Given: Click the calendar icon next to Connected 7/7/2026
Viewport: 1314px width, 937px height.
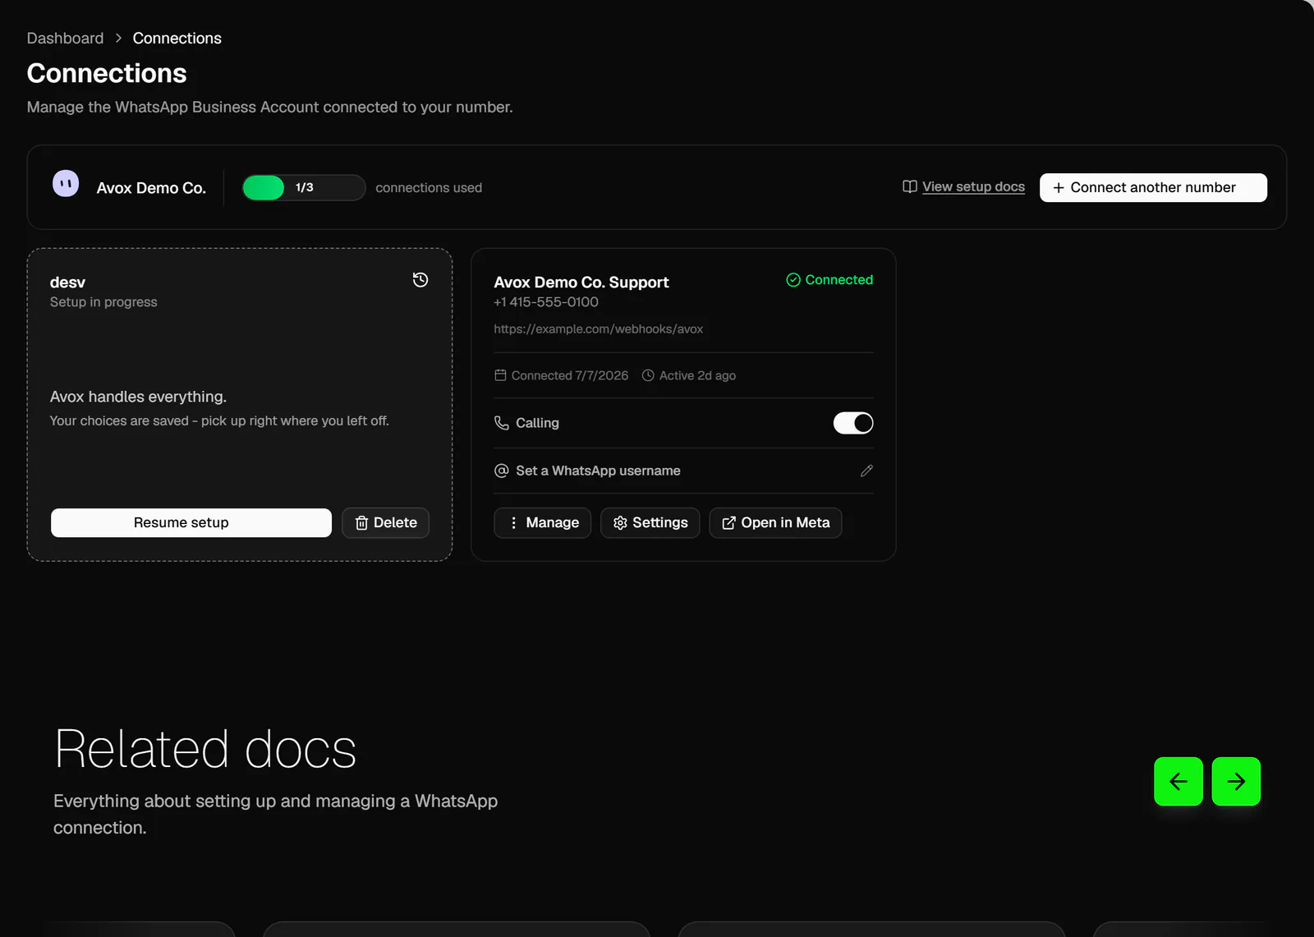Looking at the screenshot, I should pyautogui.click(x=500, y=375).
